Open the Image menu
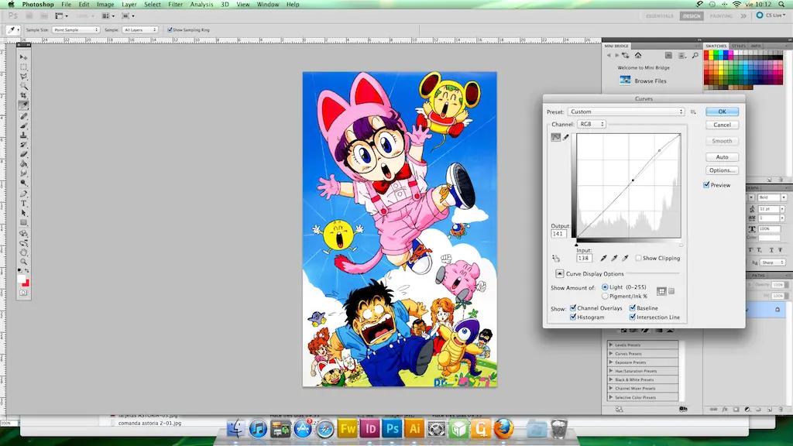This screenshot has height=446, width=793. [x=105, y=5]
